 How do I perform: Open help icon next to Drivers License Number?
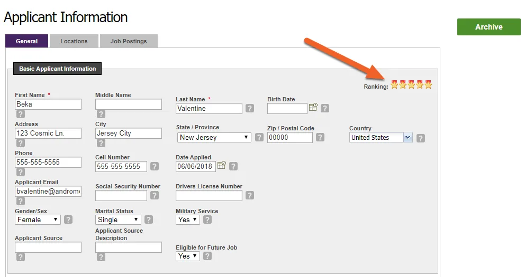pyautogui.click(x=249, y=195)
